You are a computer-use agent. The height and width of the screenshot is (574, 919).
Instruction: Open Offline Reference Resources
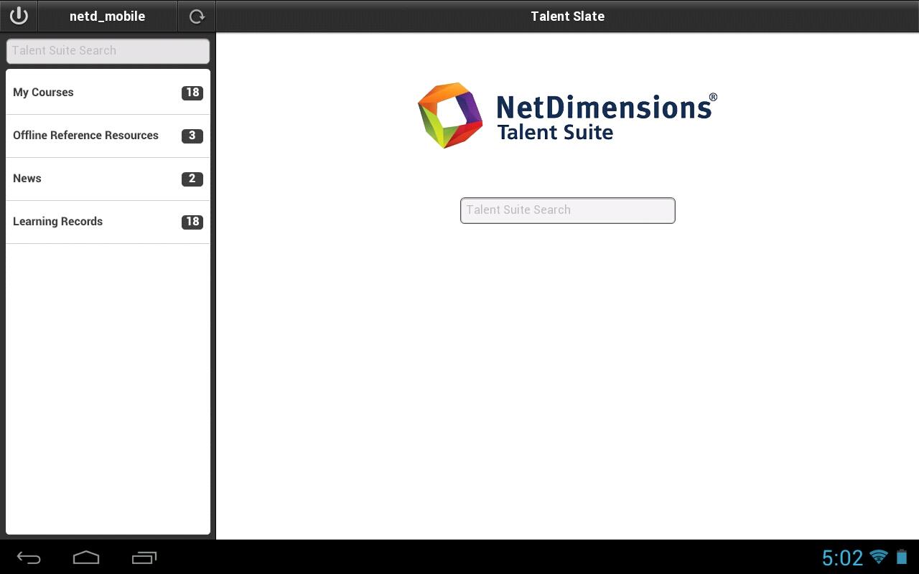tap(108, 136)
